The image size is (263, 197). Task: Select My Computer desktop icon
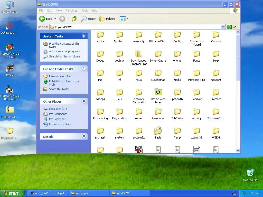[x=10, y=7]
